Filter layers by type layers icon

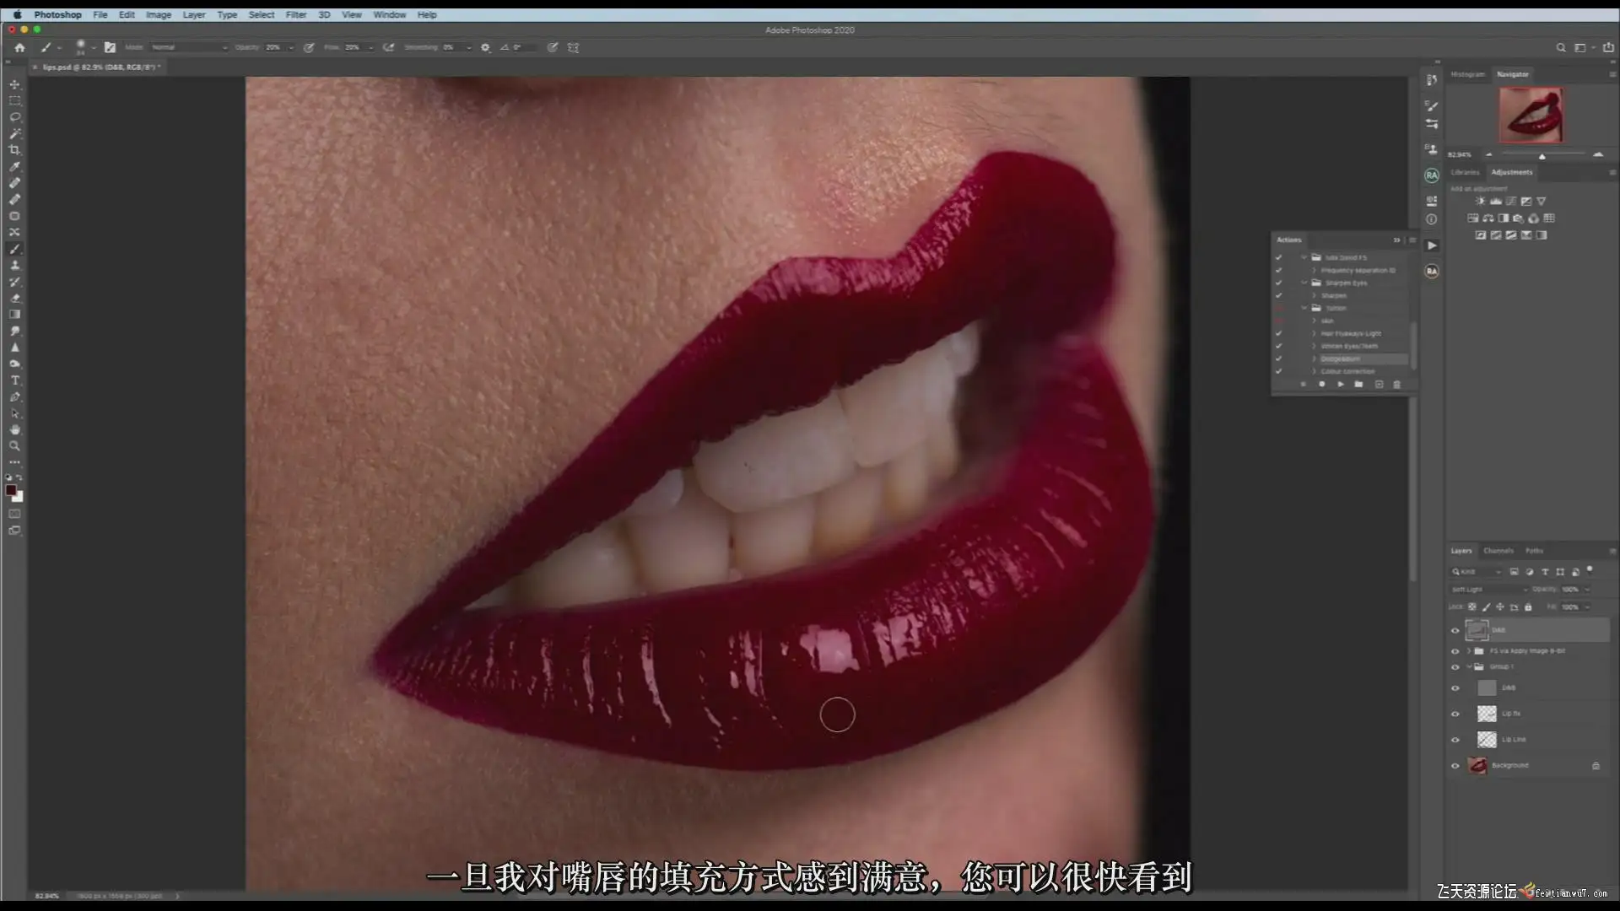coord(1545,572)
